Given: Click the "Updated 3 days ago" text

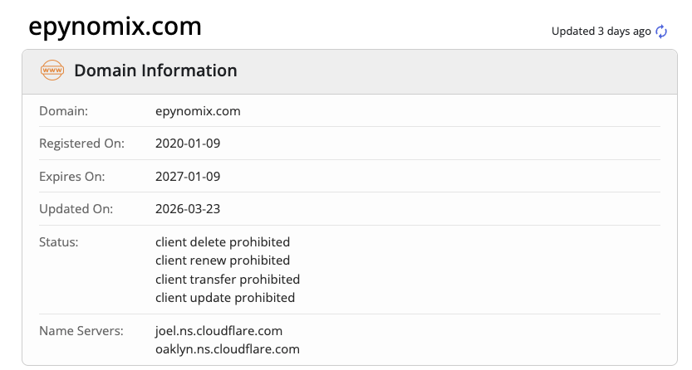Looking at the screenshot, I should pyautogui.click(x=601, y=32).
